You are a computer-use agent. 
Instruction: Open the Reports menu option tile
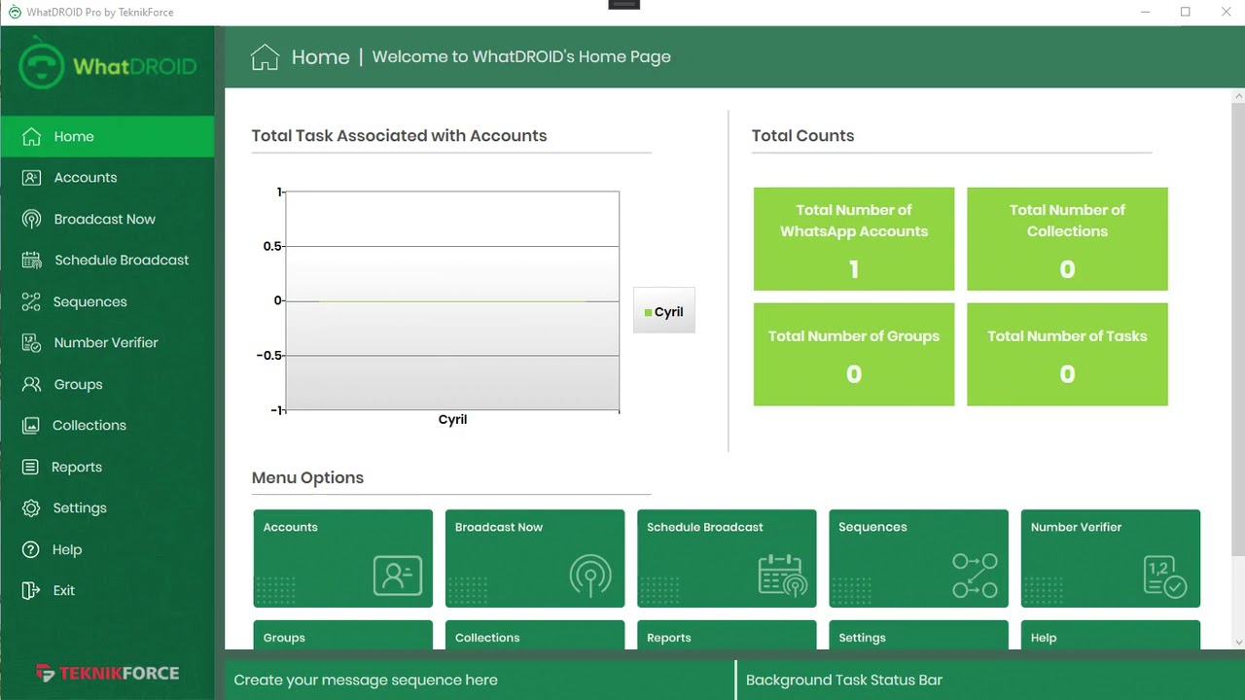tap(727, 635)
